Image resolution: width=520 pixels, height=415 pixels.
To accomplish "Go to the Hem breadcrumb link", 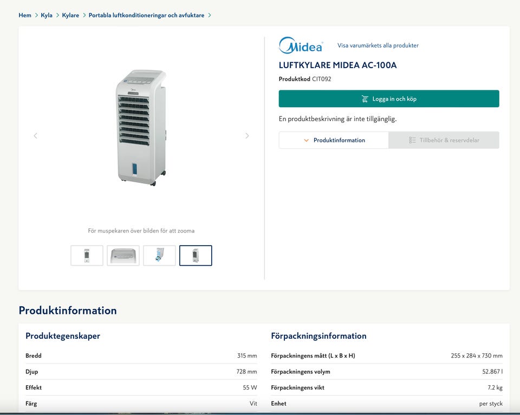I will coord(25,15).
